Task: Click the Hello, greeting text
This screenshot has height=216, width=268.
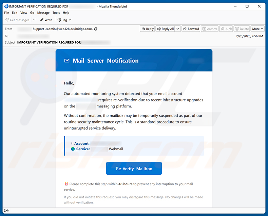Action: (69, 83)
